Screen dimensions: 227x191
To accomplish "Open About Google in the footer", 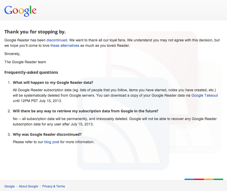I will coord(28,186).
